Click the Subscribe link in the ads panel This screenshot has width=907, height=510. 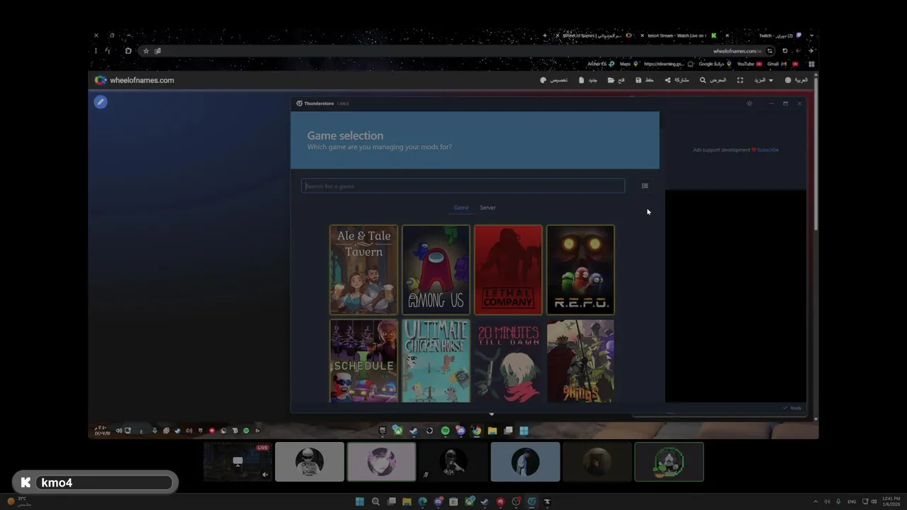(x=768, y=149)
